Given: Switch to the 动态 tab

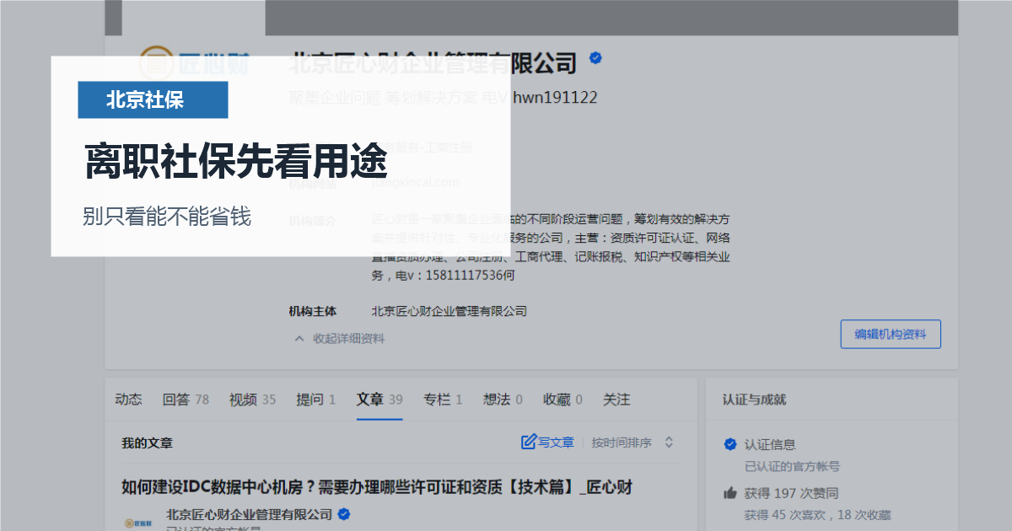Looking at the screenshot, I should 128,400.
